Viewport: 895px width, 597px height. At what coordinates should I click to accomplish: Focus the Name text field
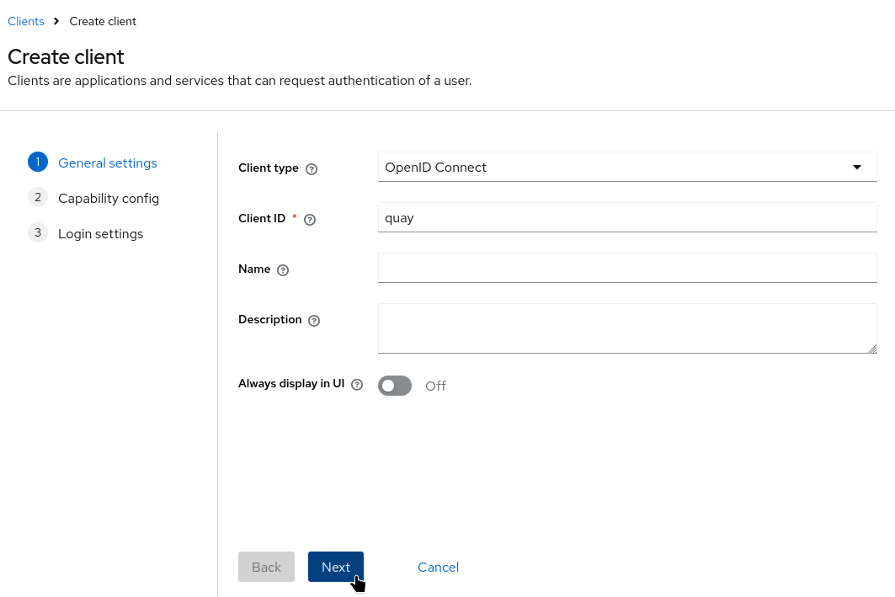[627, 269]
